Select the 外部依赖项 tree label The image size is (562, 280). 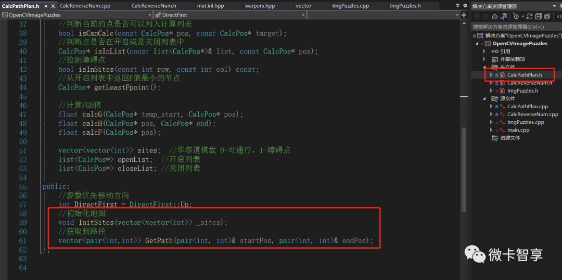[x=513, y=59]
